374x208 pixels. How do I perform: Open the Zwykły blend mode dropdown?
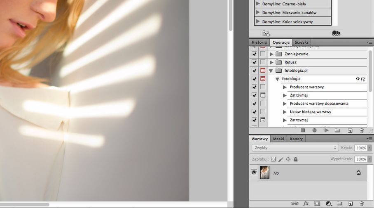[x=295, y=148]
